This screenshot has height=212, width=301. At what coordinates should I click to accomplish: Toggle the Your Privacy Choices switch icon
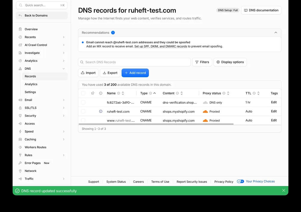tap(240, 182)
